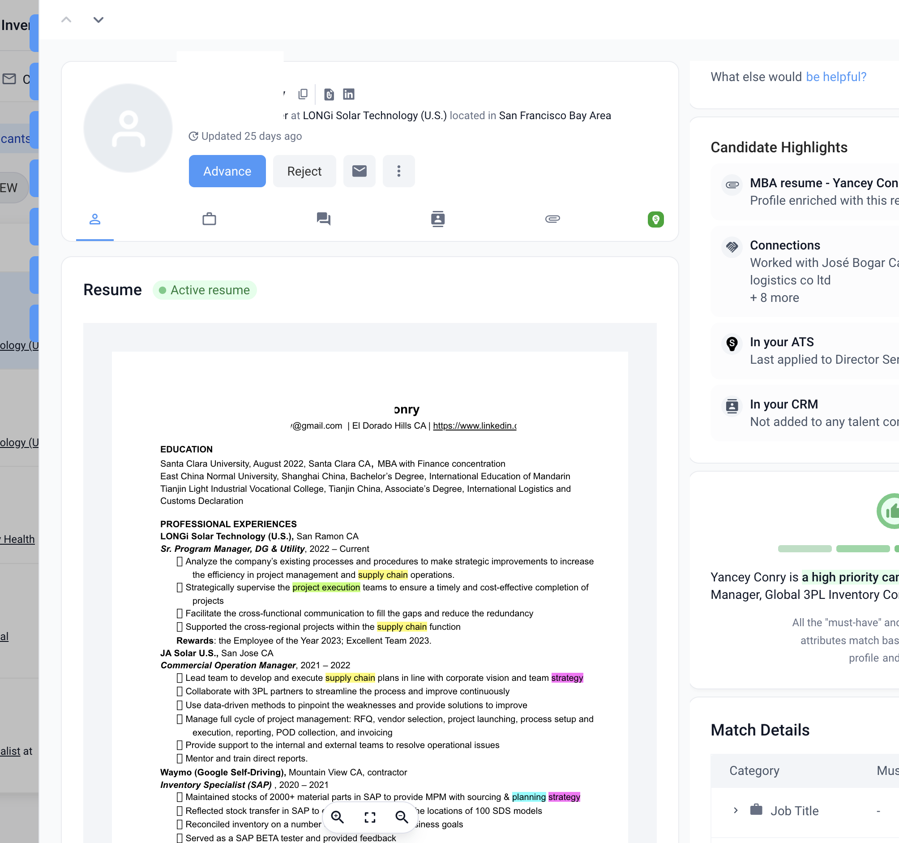Click the Advance button
Viewport: 899px width, 843px height.
pyautogui.click(x=227, y=171)
